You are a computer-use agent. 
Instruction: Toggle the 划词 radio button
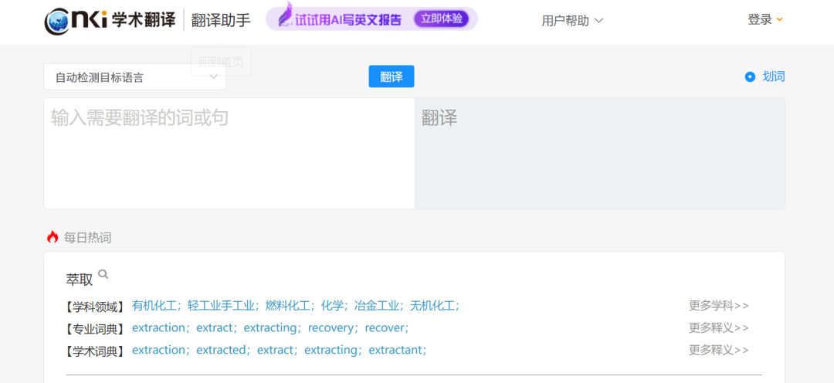pos(750,77)
